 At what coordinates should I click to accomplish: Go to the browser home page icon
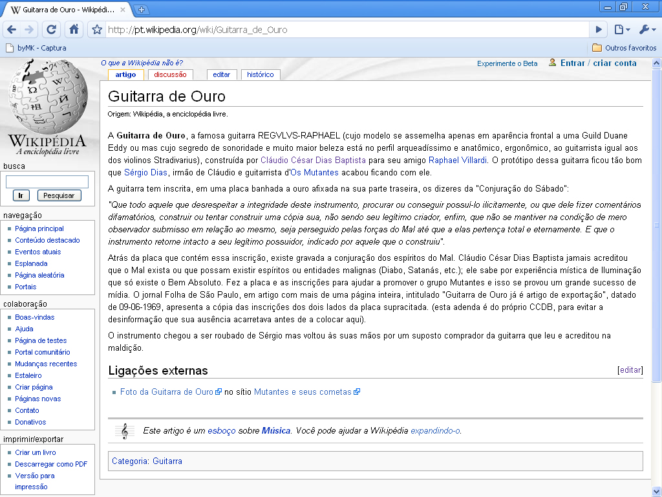coord(74,30)
